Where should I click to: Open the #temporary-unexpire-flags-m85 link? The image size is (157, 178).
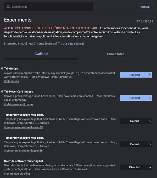24,127
